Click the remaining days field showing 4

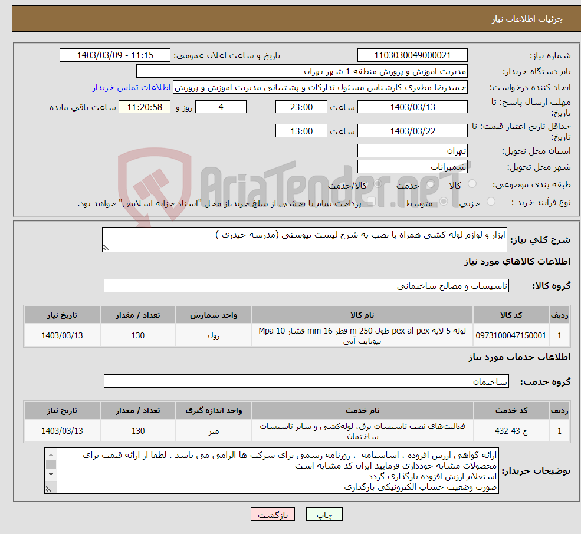[221, 107]
